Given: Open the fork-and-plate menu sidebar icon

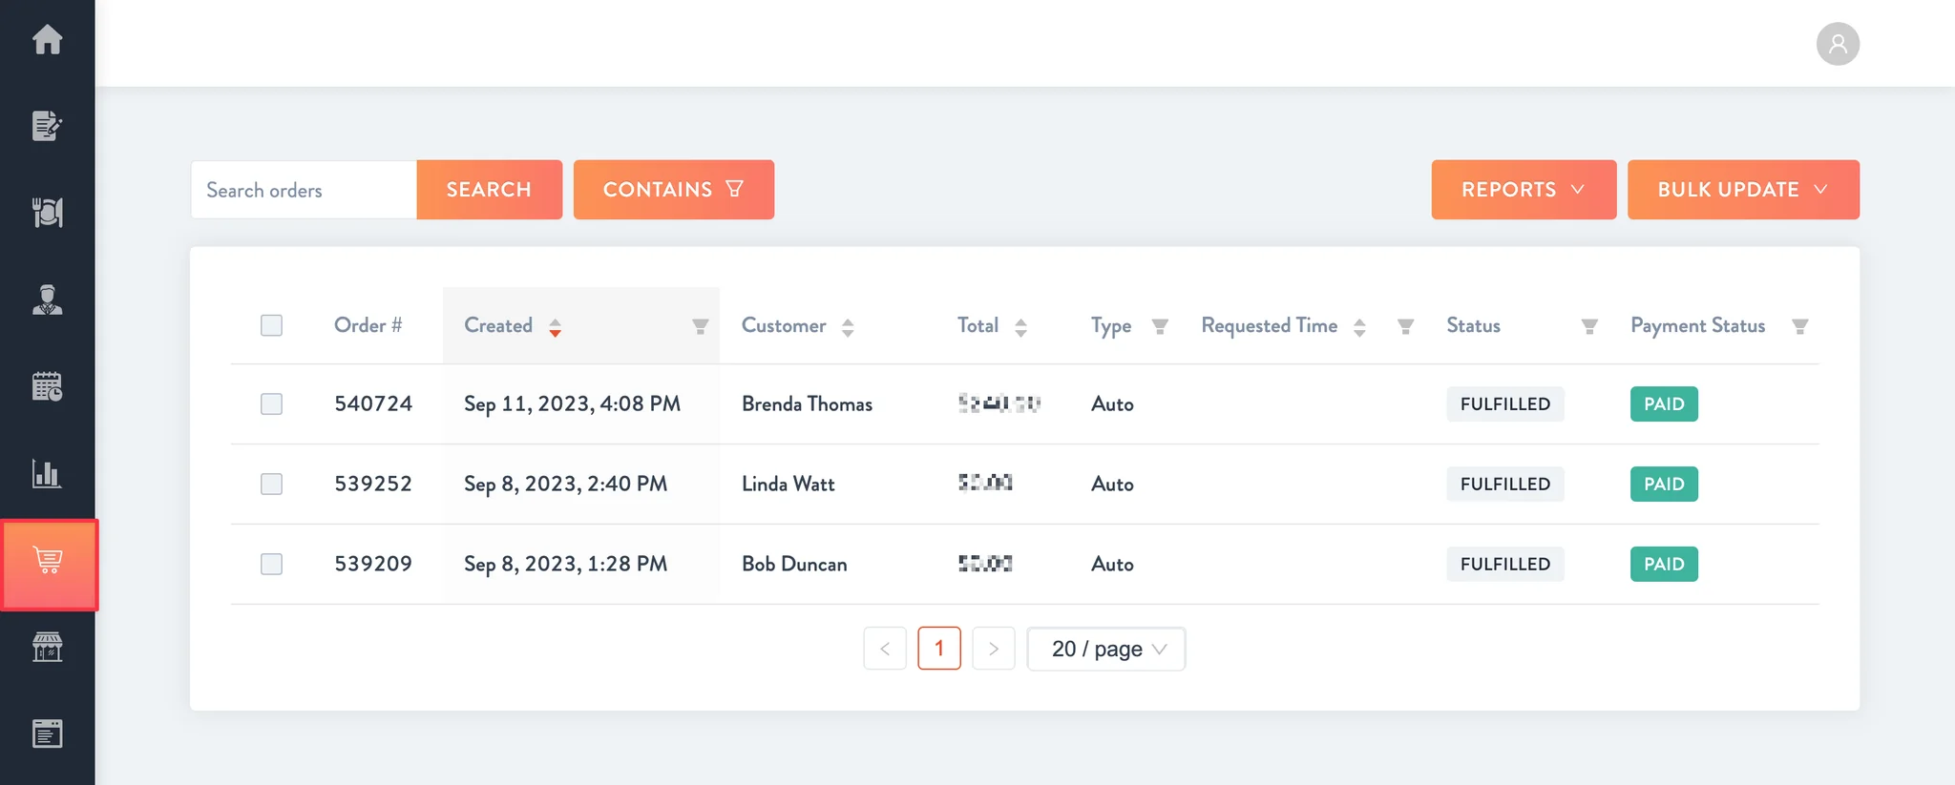Looking at the screenshot, I should [47, 212].
